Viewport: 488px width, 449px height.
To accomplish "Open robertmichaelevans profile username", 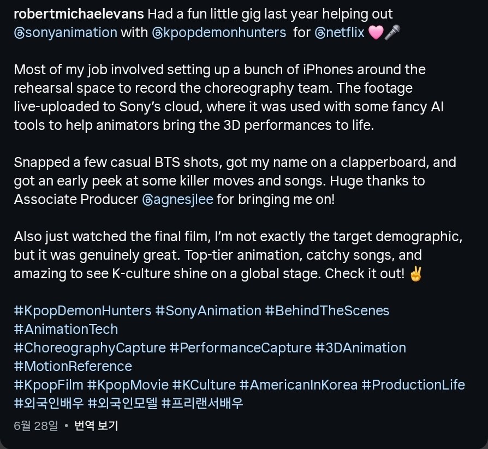I will pos(79,14).
